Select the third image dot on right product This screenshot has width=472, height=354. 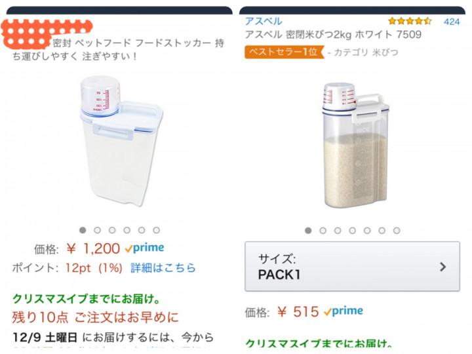338,231
